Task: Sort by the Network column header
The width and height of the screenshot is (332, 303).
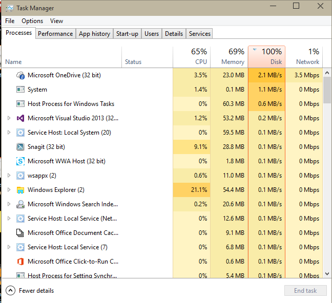Action: (304, 57)
